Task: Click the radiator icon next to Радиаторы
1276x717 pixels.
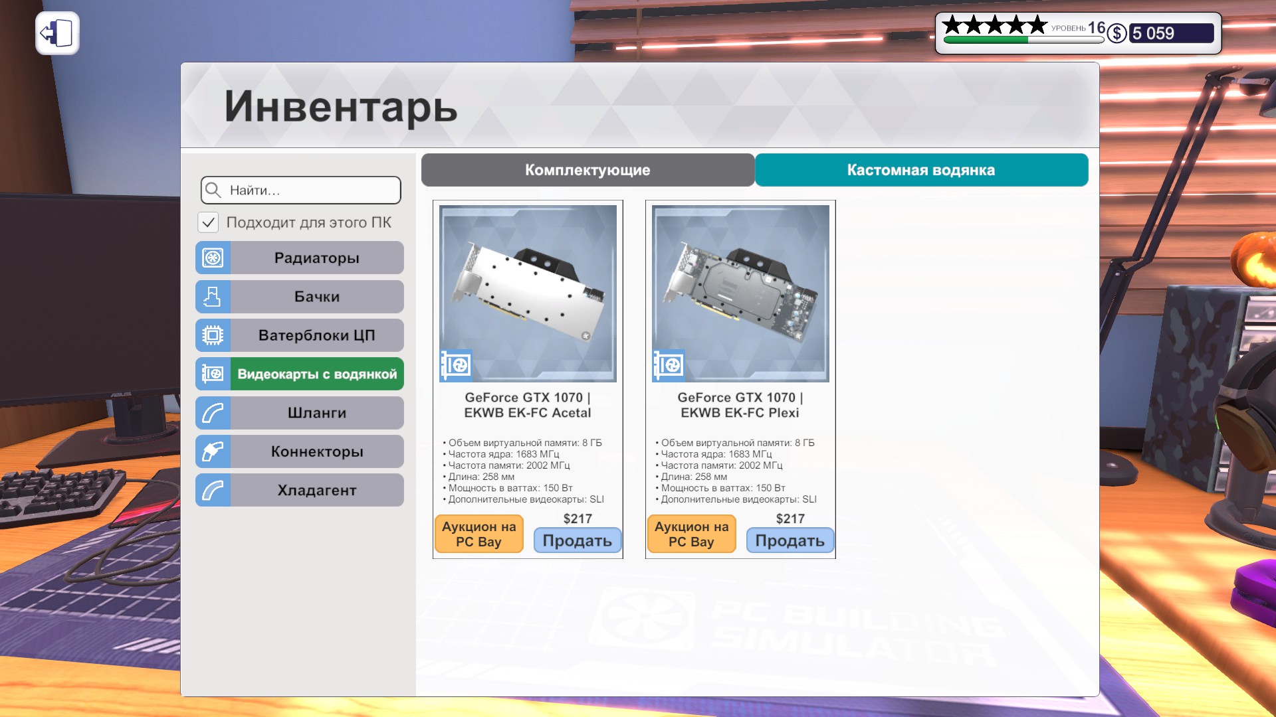Action: 213,258
